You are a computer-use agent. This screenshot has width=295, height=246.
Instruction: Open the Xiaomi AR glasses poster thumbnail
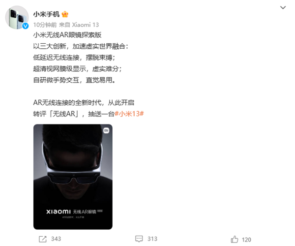click(73, 177)
